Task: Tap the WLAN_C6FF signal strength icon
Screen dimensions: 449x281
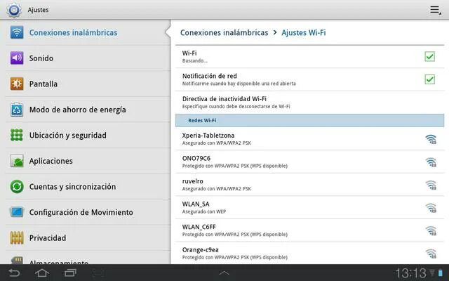Action: coord(431,231)
